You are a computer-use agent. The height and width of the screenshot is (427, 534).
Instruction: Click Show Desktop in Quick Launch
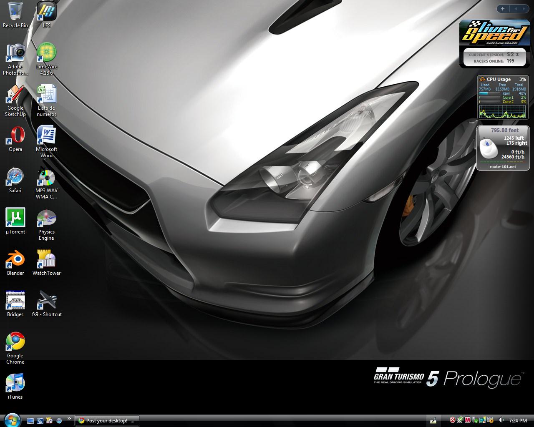point(30,421)
